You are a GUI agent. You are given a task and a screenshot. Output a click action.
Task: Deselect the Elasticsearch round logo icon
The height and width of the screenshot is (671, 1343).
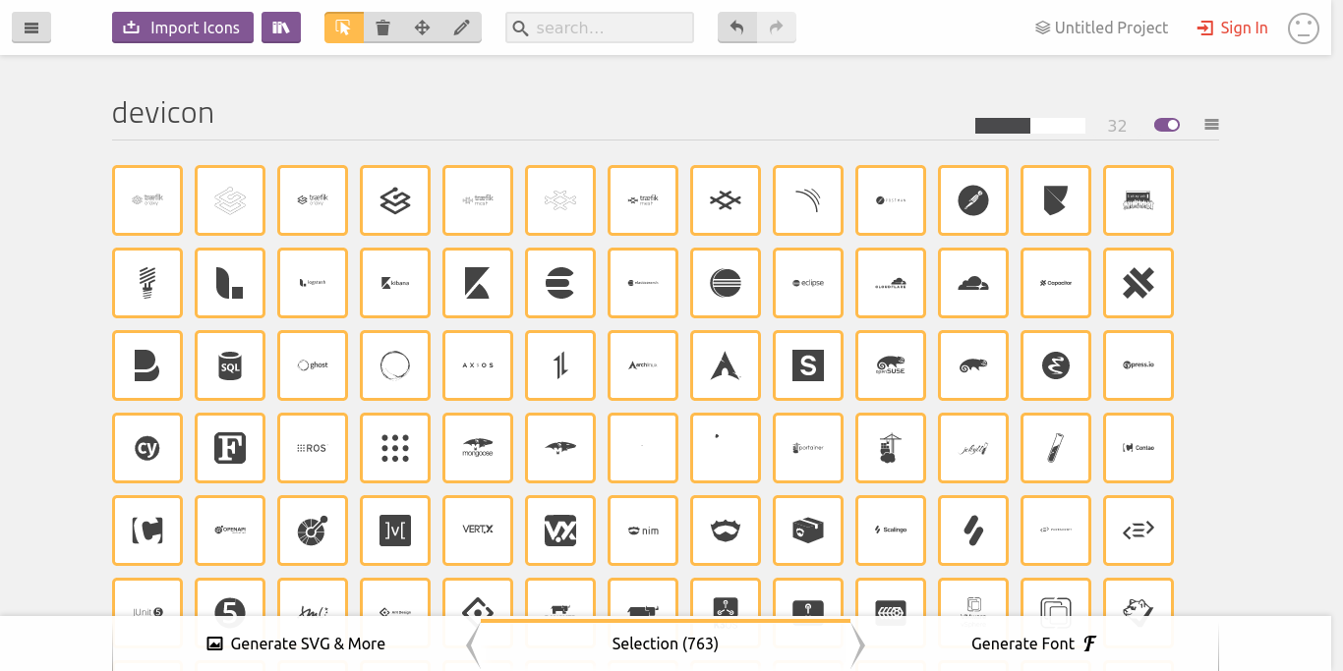pos(560,283)
